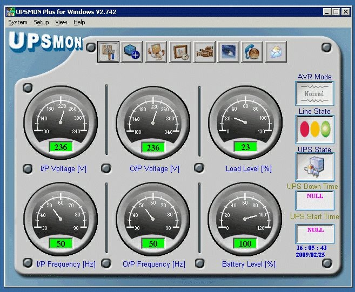Image resolution: width=355 pixels, height=292 pixels.
Task: Click the toolbar icon with circular arrows
Action: point(156,52)
